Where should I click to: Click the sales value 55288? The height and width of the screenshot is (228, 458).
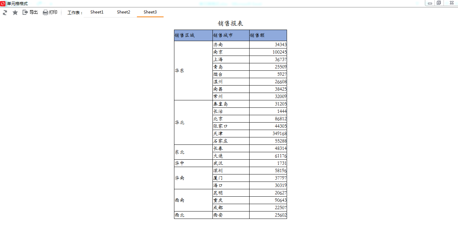281,141
